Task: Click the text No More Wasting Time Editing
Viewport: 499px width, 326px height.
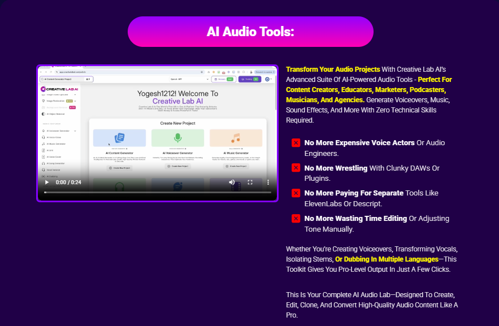Action: point(355,219)
